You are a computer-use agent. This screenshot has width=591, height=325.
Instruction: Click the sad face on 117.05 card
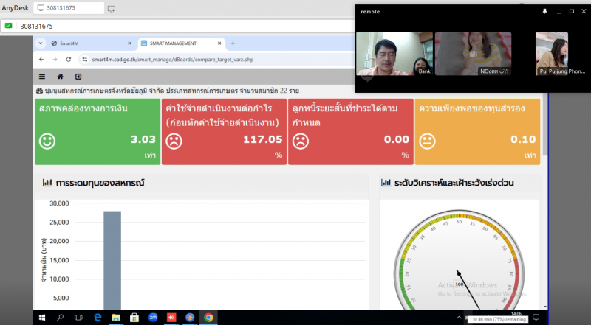point(174,141)
